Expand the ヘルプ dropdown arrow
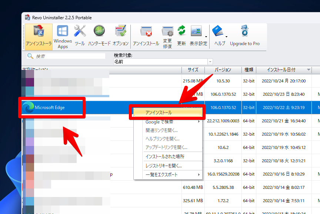This screenshot has width=320, height=214. pyautogui.click(x=227, y=37)
